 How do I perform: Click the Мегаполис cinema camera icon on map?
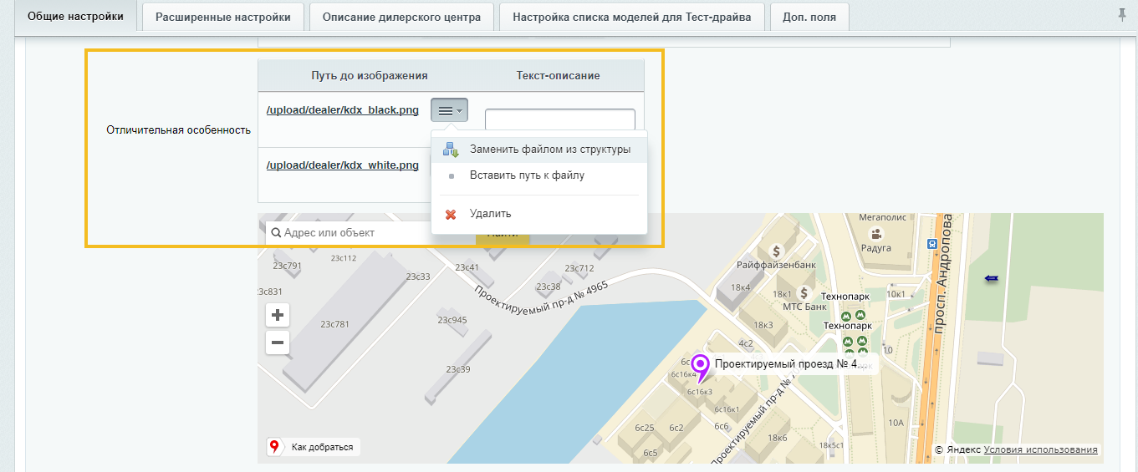click(876, 233)
